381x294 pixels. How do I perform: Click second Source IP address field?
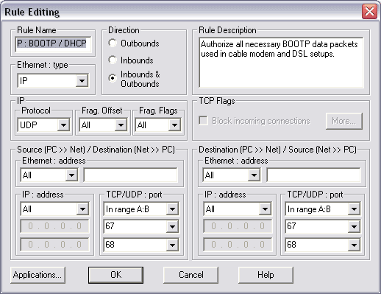tap(54, 245)
